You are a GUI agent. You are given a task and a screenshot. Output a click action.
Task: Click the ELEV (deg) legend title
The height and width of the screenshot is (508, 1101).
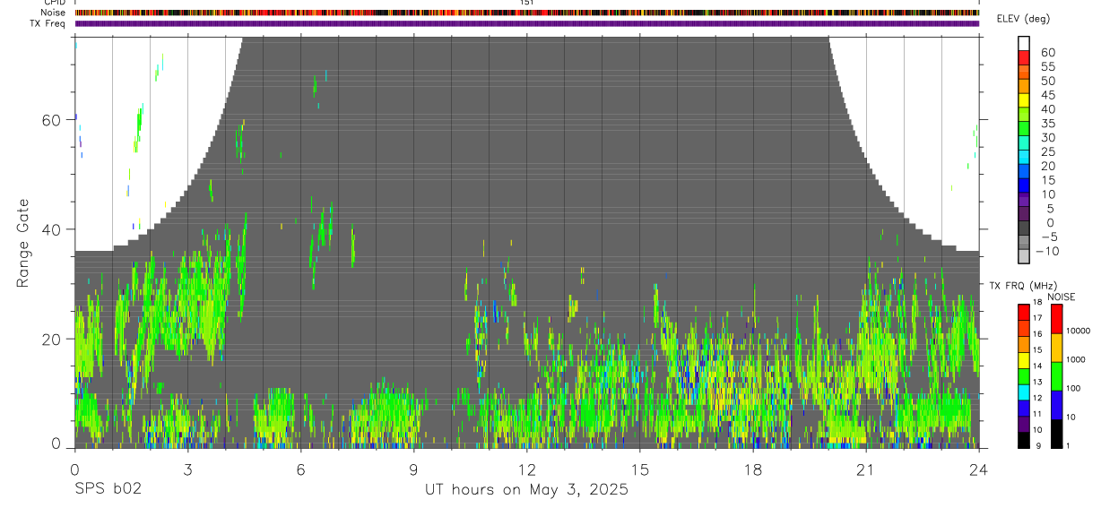1023,19
